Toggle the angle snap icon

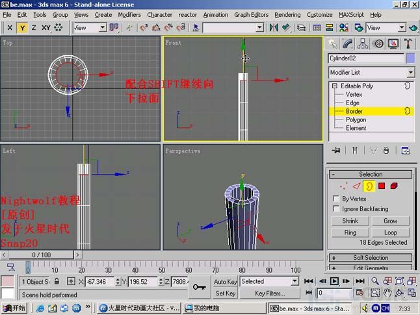(x=156, y=28)
